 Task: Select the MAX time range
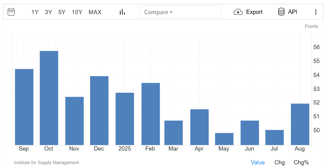tap(95, 12)
